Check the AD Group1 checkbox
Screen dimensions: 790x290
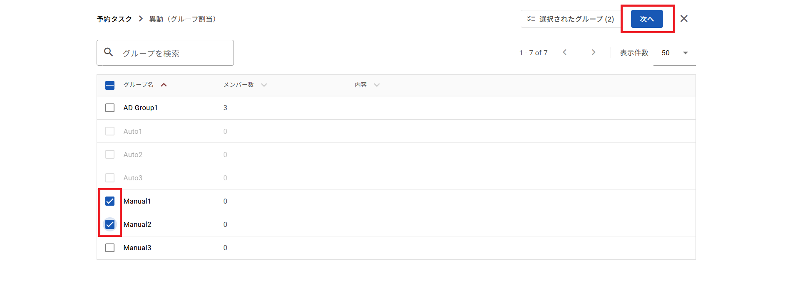tap(110, 108)
